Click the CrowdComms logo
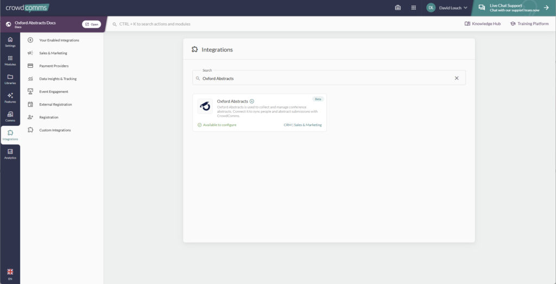The height and width of the screenshot is (284, 556). click(x=27, y=8)
